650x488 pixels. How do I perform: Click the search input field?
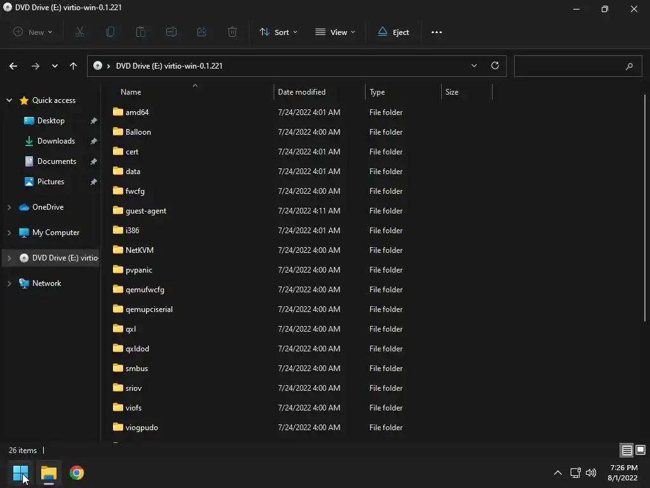click(x=578, y=66)
